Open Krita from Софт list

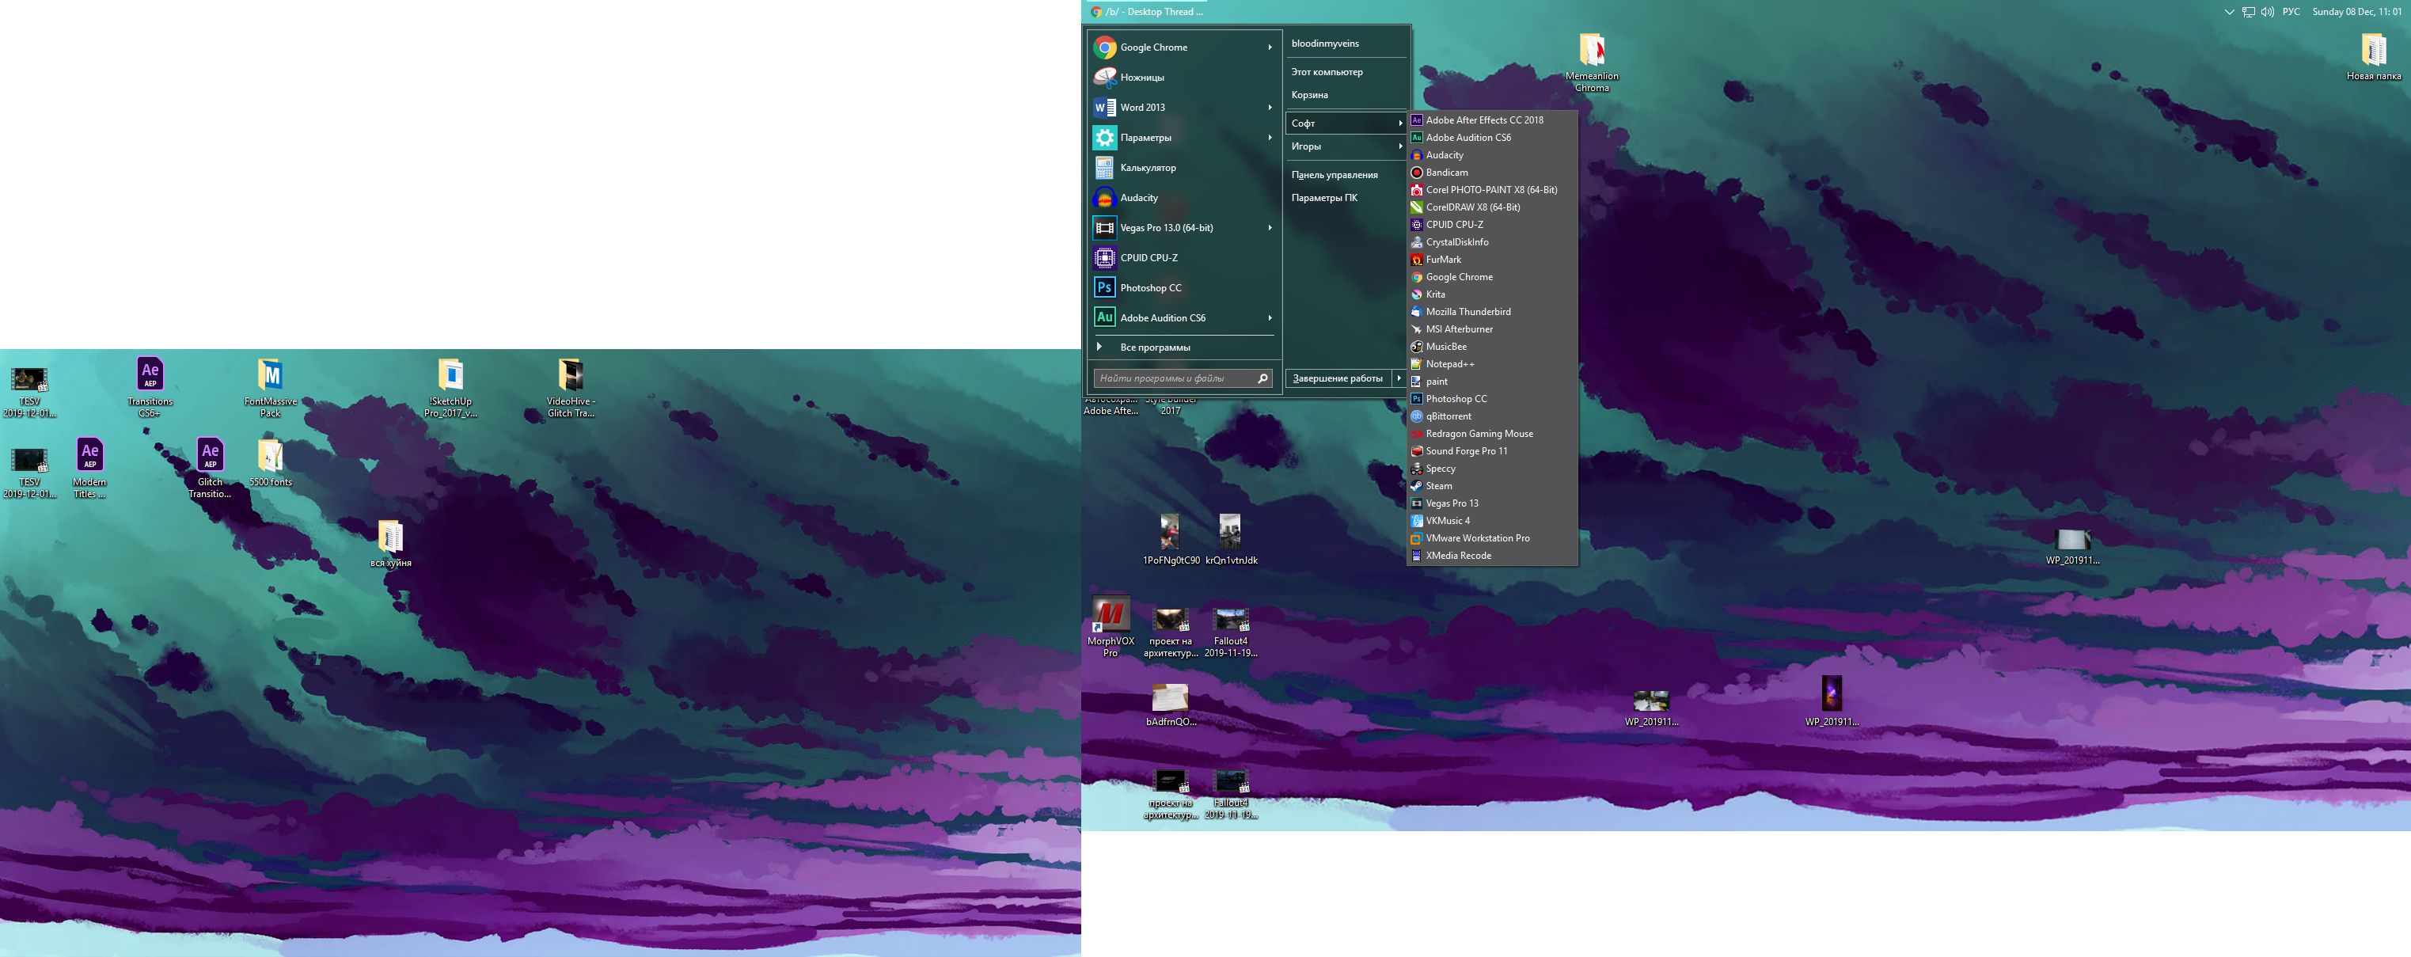tap(1493, 294)
